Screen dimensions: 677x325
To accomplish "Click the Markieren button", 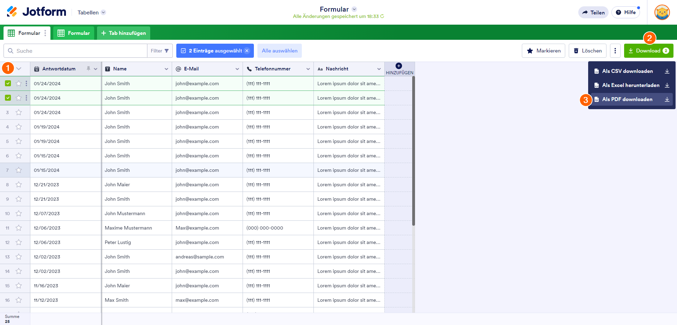I will tap(543, 51).
